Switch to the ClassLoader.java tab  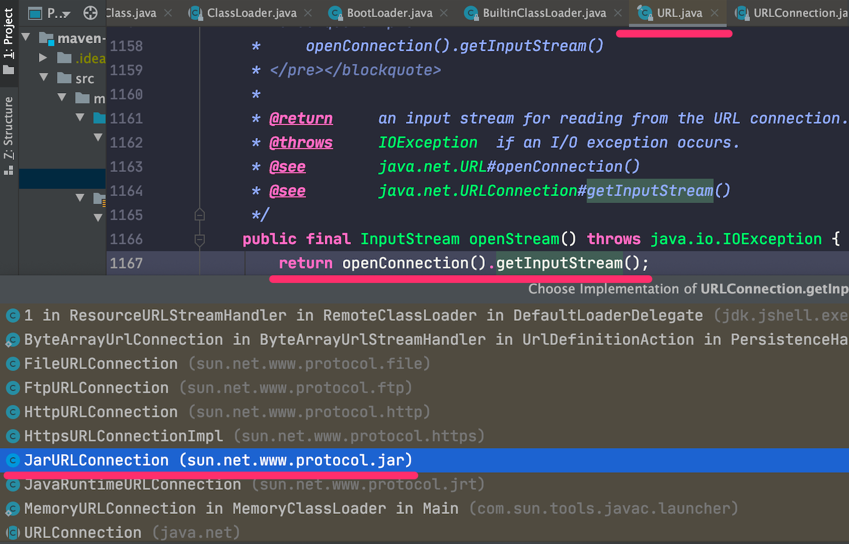pos(251,13)
